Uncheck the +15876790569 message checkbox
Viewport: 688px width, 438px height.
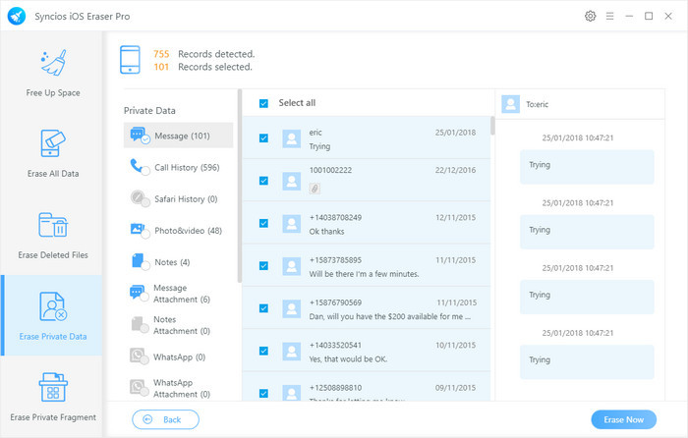coord(263,308)
